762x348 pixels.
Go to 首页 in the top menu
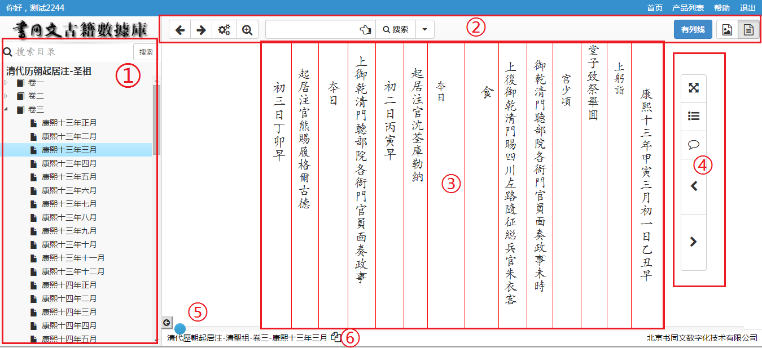(x=655, y=8)
